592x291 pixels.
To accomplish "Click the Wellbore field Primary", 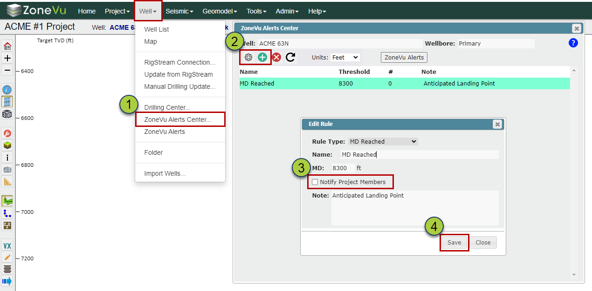I will click(496, 43).
